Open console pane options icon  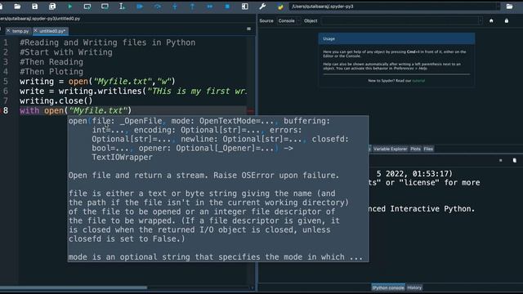point(515,160)
